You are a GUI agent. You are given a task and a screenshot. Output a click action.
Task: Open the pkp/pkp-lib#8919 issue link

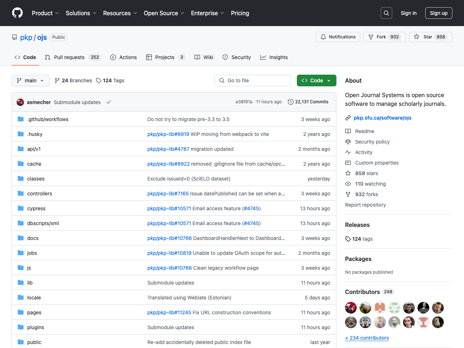click(168, 134)
